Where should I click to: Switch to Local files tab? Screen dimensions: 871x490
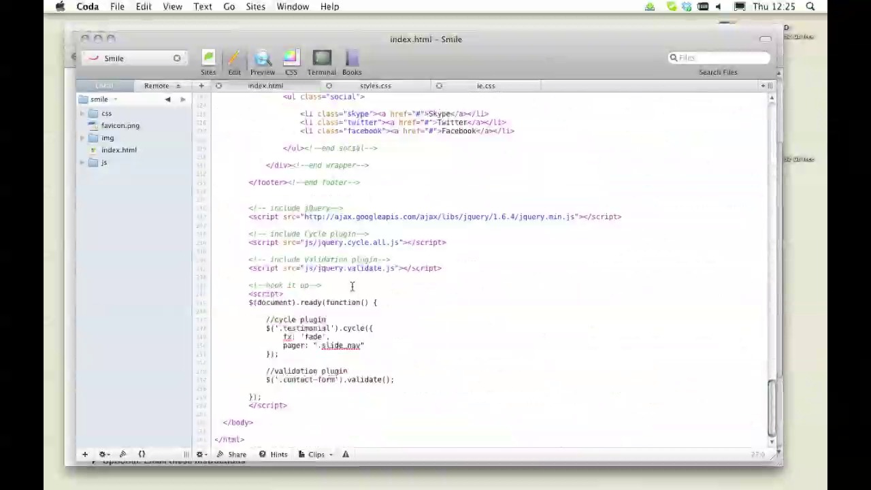point(104,86)
